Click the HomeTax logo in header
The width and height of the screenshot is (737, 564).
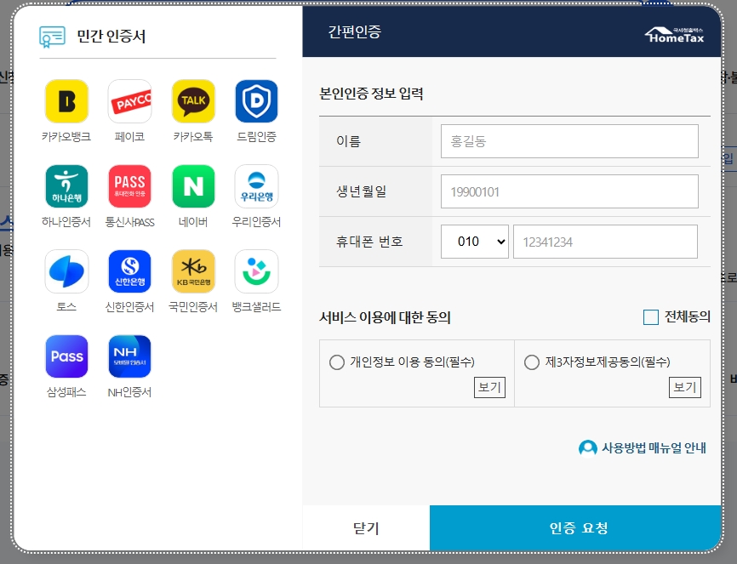pos(675,35)
